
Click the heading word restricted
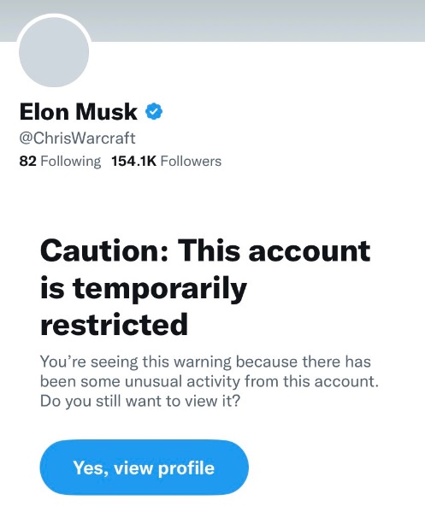114,324
